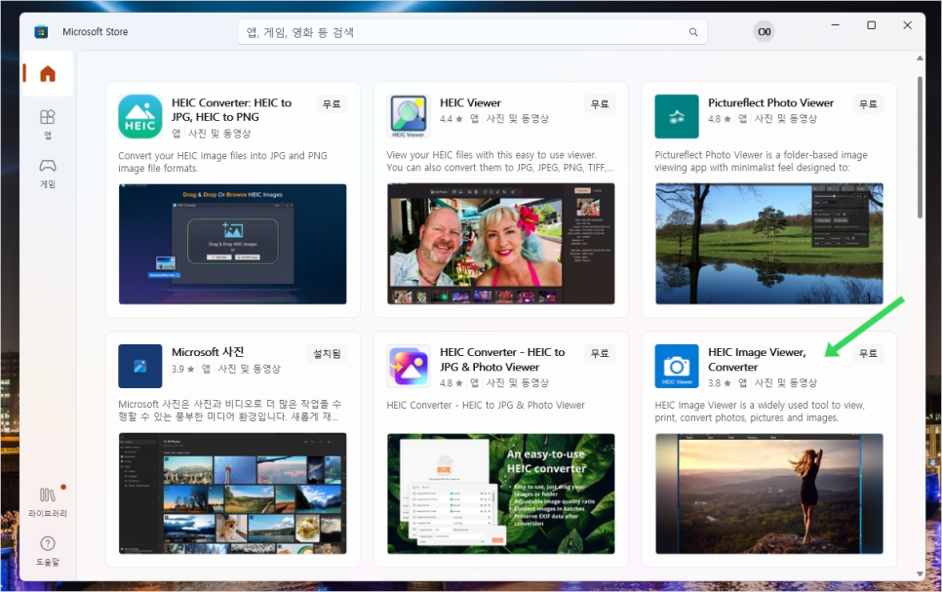Image resolution: width=942 pixels, height=592 pixels.
Task: Open the HEIC Image Viewer, Converter title
Action: coord(757,360)
